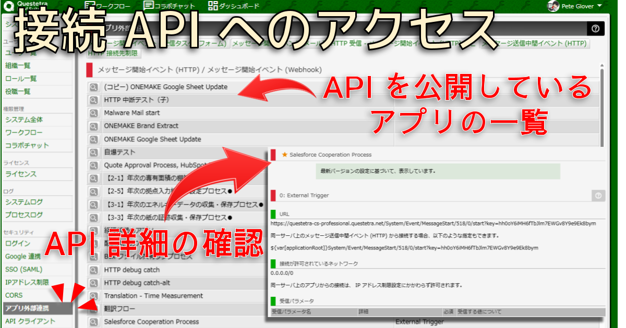The height and width of the screenshot is (328, 626).
Task: Click the help icon in the black header bar
Action: pyautogui.click(x=595, y=29)
